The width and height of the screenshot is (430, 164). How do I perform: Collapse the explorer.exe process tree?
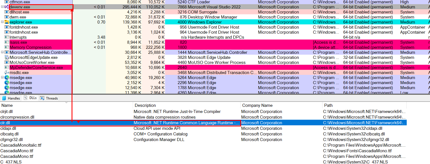(x=2, y=22)
